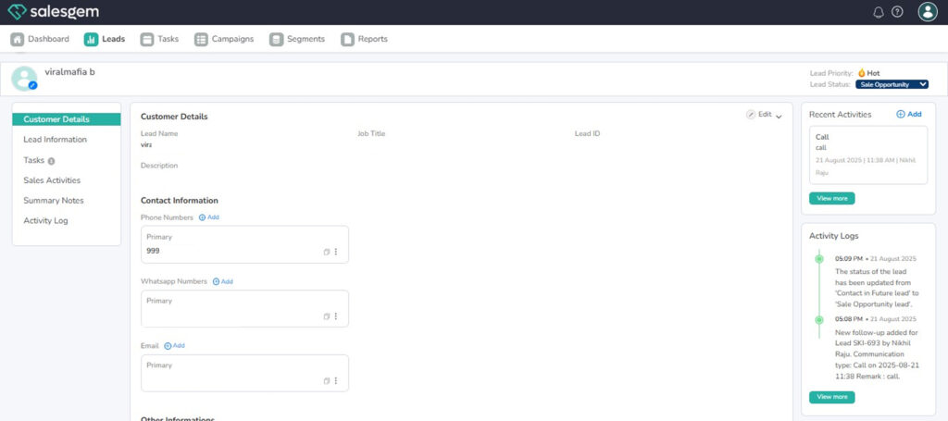Open the Campaigns tab
The image size is (948, 421).
pyautogui.click(x=224, y=39)
